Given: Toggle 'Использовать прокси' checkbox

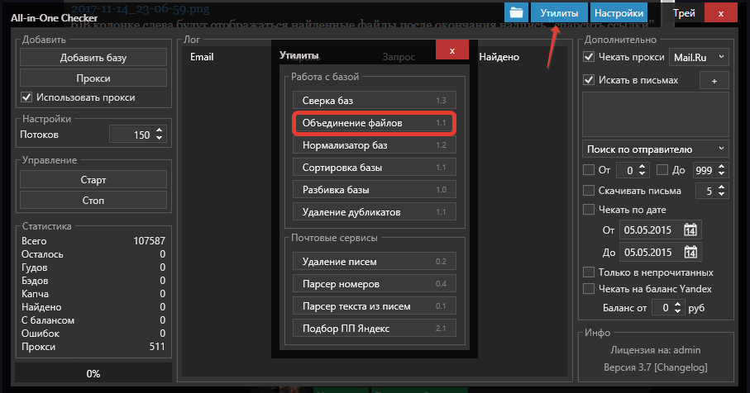Looking at the screenshot, I should click(27, 97).
